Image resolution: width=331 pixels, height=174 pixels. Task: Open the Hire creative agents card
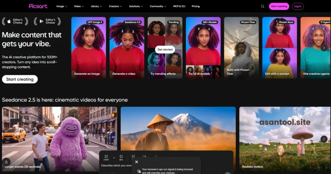point(315,48)
